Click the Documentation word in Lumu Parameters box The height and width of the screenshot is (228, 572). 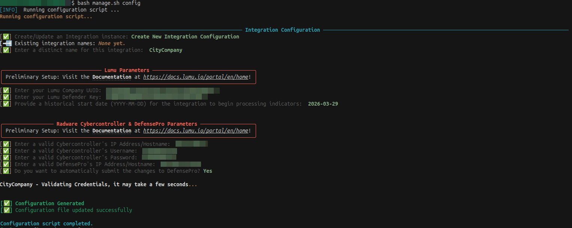click(x=112, y=77)
